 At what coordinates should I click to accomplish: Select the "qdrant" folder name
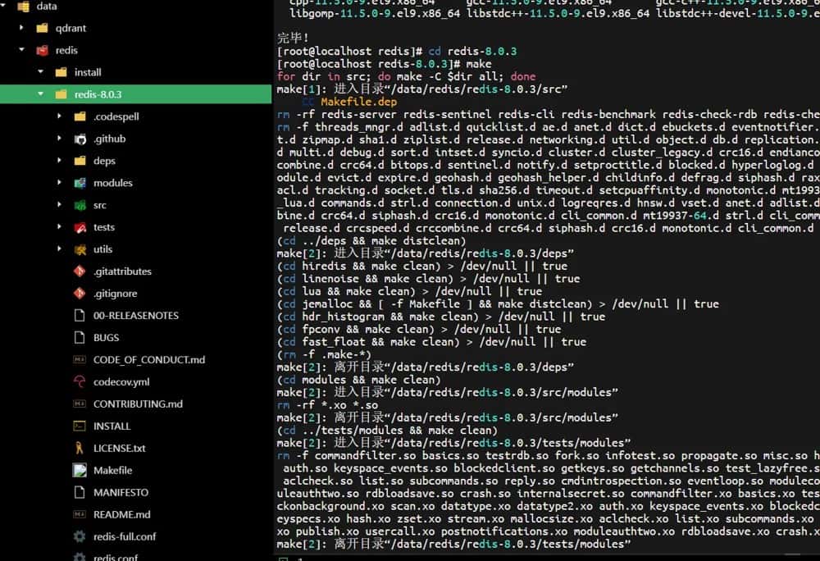(x=71, y=28)
